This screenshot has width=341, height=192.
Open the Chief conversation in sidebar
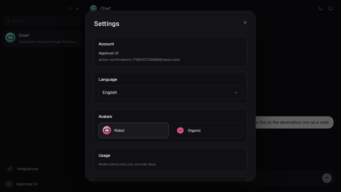pos(42,38)
